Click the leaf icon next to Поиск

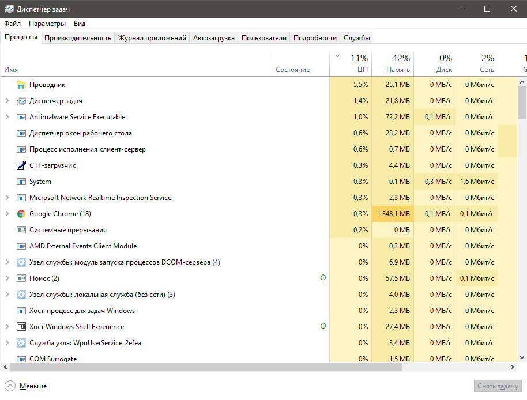(x=323, y=278)
